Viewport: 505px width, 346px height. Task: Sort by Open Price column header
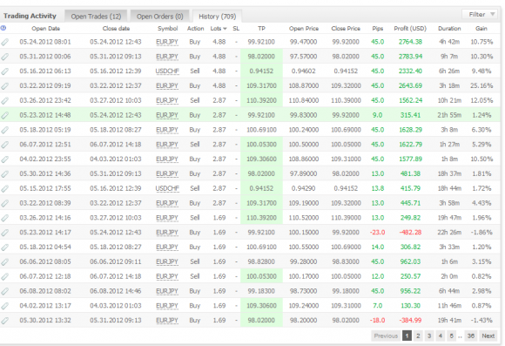(304, 29)
